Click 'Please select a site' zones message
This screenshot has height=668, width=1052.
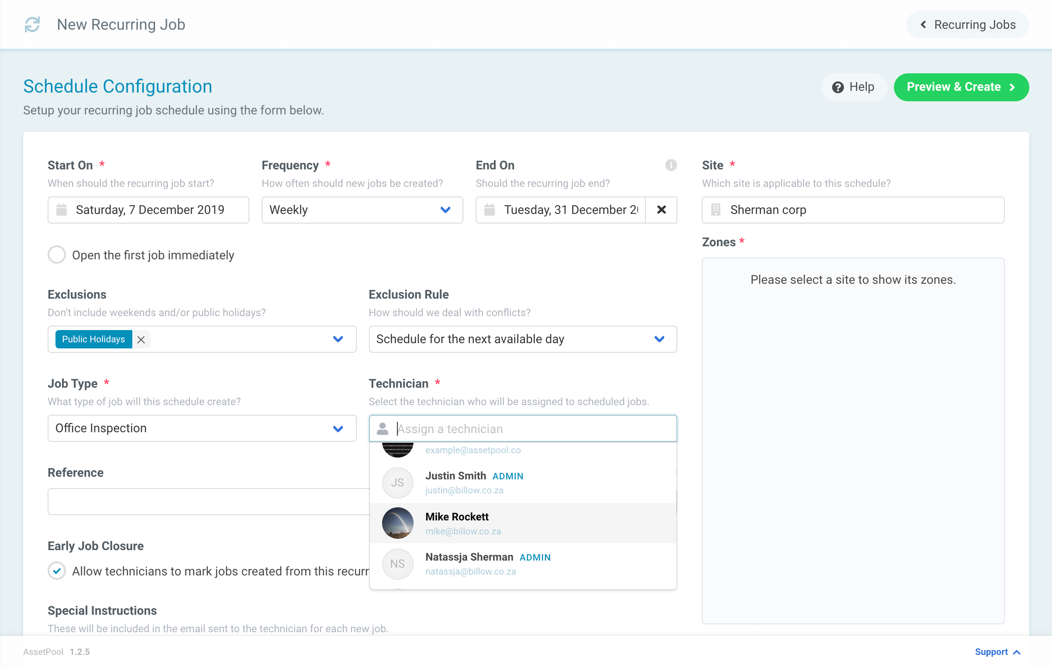tap(853, 279)
